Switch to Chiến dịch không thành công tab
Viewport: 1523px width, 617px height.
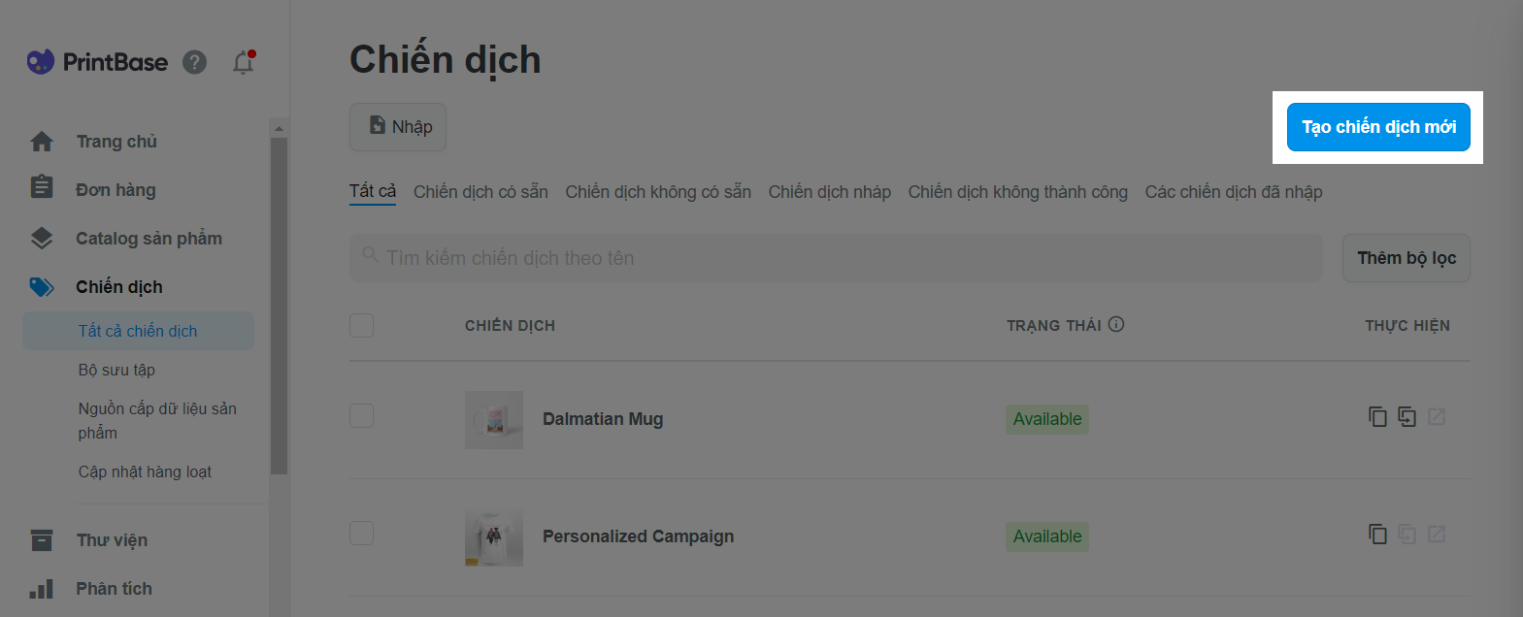1017,192
